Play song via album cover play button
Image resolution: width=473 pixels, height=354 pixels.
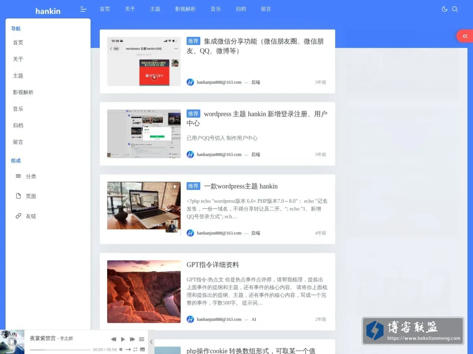click(12, 342)
